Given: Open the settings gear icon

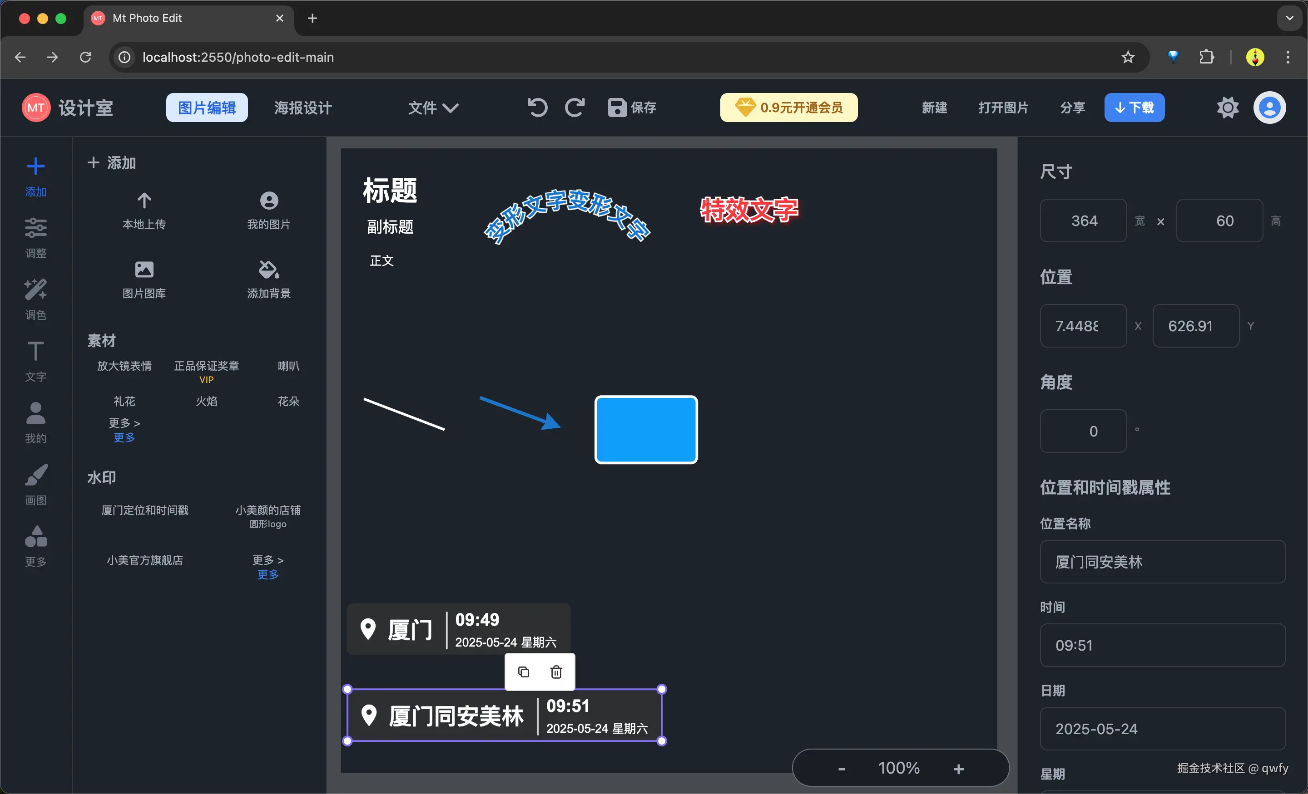Looking at the screenshot, I should pyautogui.click(x=1227, y=108).
